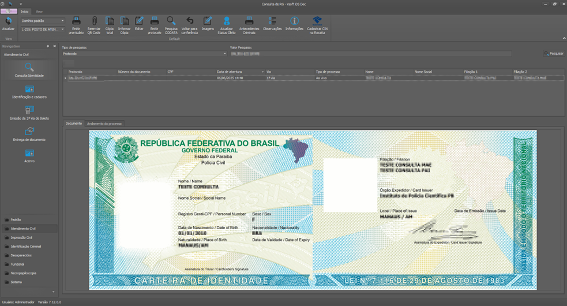Open the L-255 POSTO DE ATEN dropdown
This screenshot has height=306, width=567.
[x=62, y=29]
